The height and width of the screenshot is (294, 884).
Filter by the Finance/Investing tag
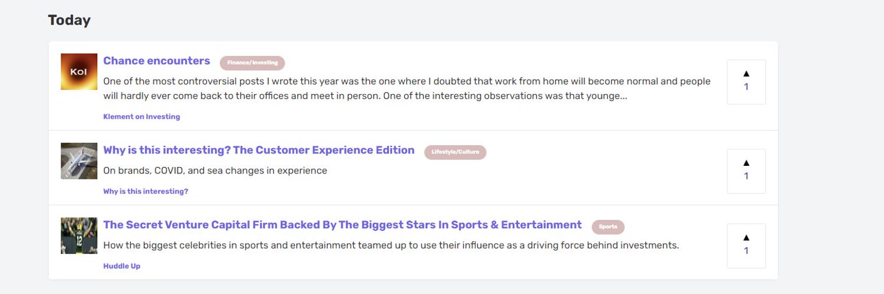click(252, 63)
